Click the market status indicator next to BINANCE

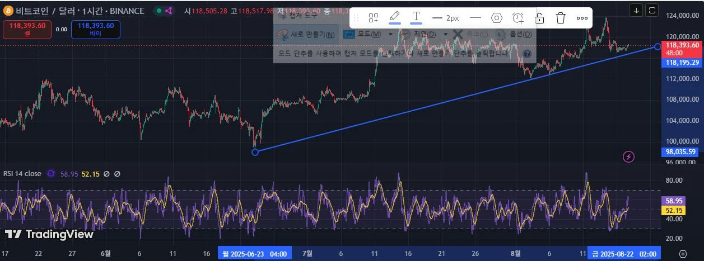160,11
